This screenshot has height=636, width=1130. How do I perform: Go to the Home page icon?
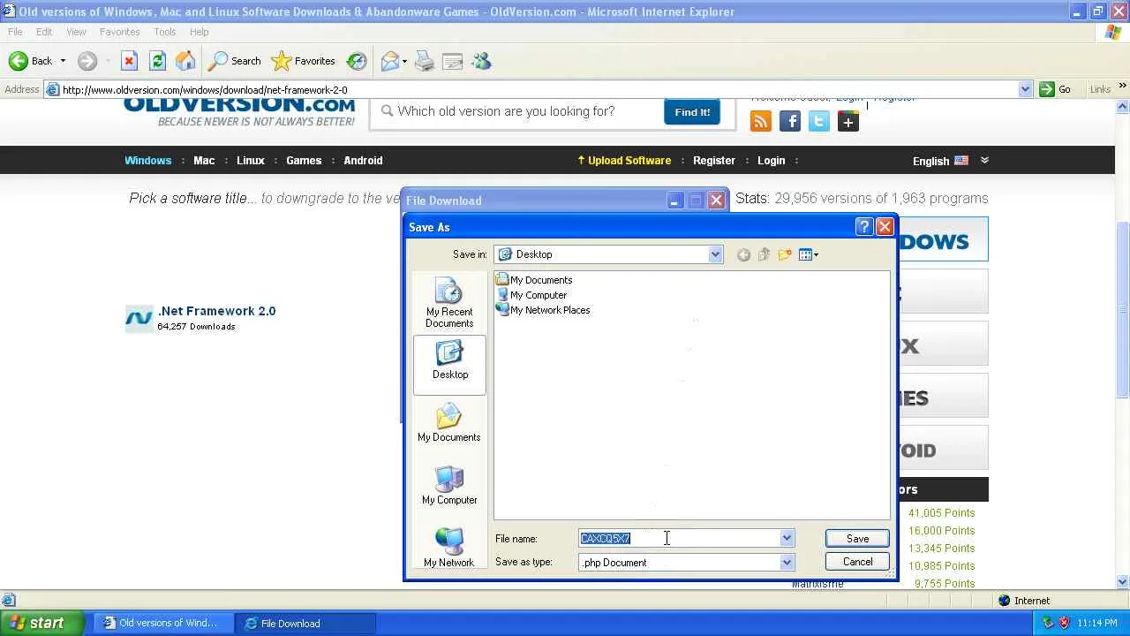[x=185, y=61]
